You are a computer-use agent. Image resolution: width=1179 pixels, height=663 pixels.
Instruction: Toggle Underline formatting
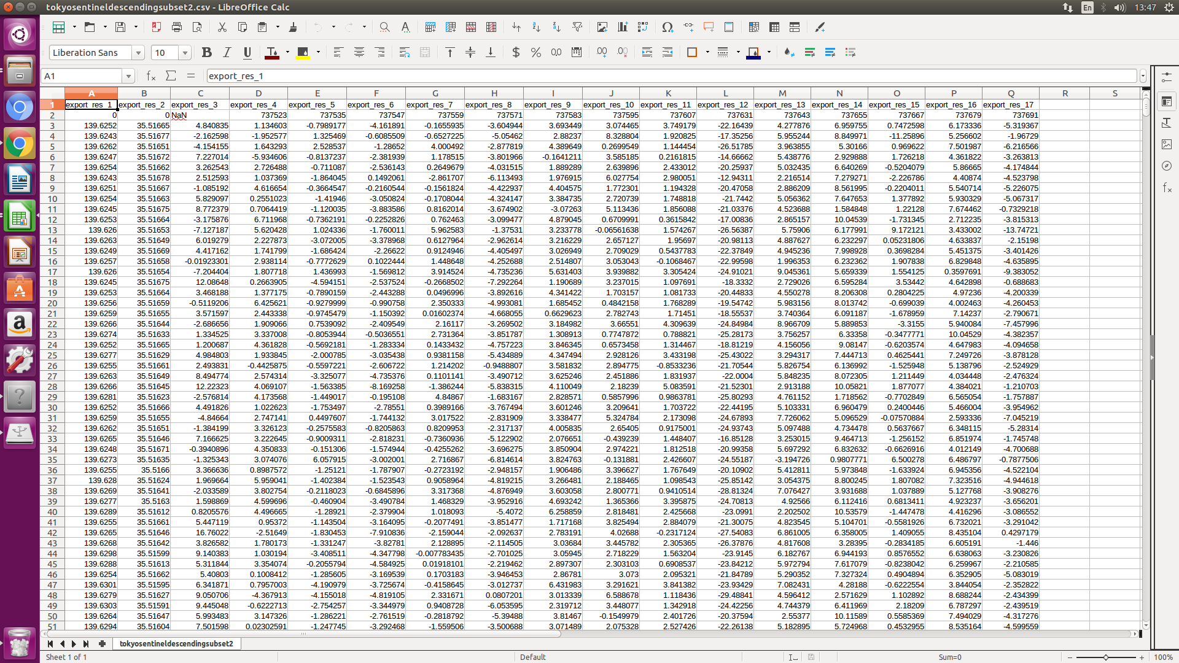(247, 53)
